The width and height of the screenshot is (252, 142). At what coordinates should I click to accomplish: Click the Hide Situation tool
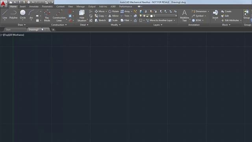pos(82,16)
